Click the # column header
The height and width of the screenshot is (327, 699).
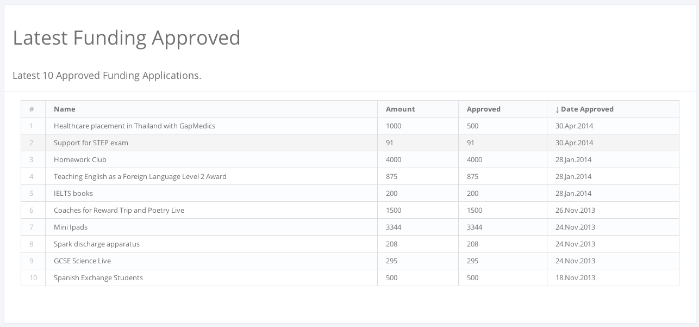[32, 109]
